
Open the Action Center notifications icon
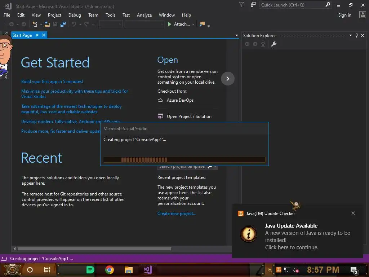point(354,270)
